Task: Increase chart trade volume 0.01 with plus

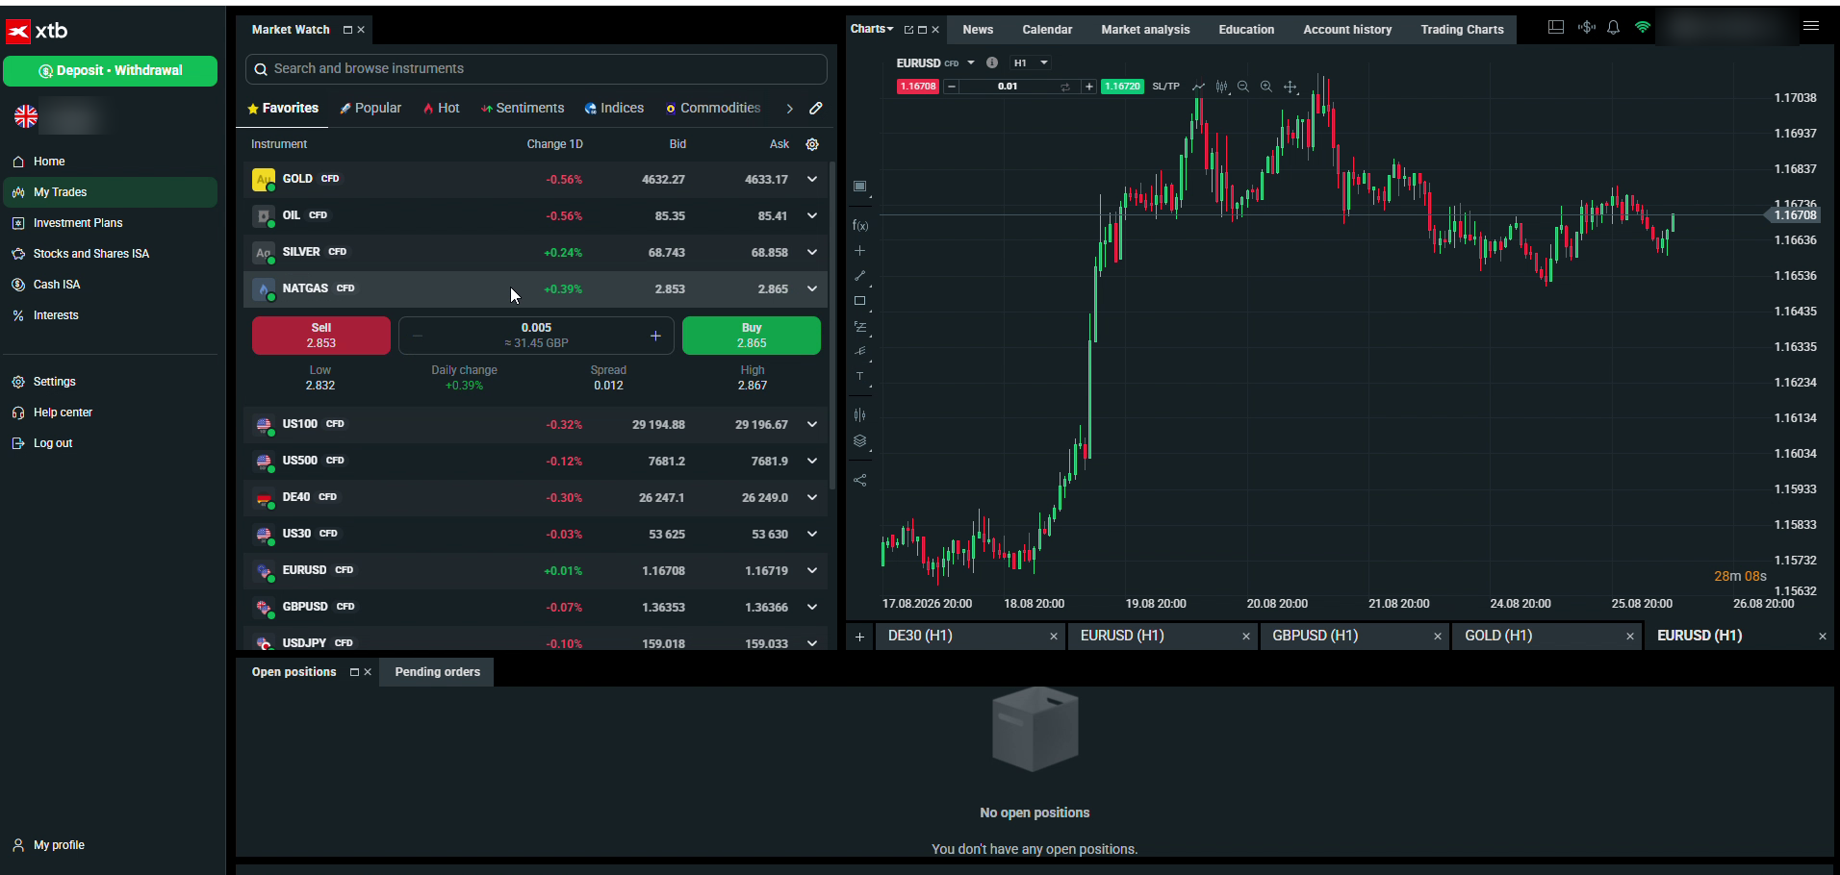Action: pos(1088,87)
